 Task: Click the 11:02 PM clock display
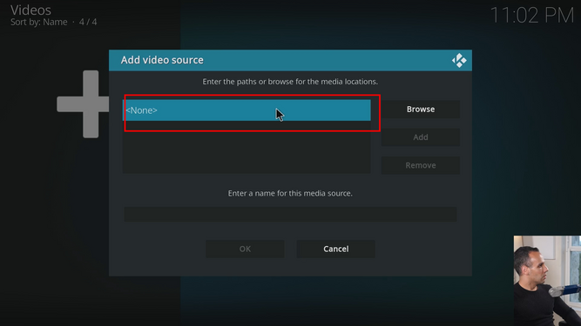(532, 16)
